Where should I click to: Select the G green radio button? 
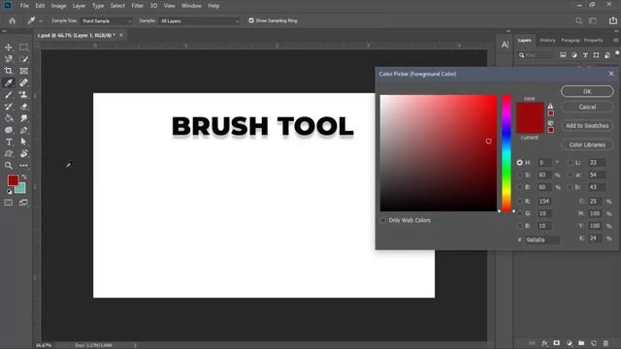(520, 213)
